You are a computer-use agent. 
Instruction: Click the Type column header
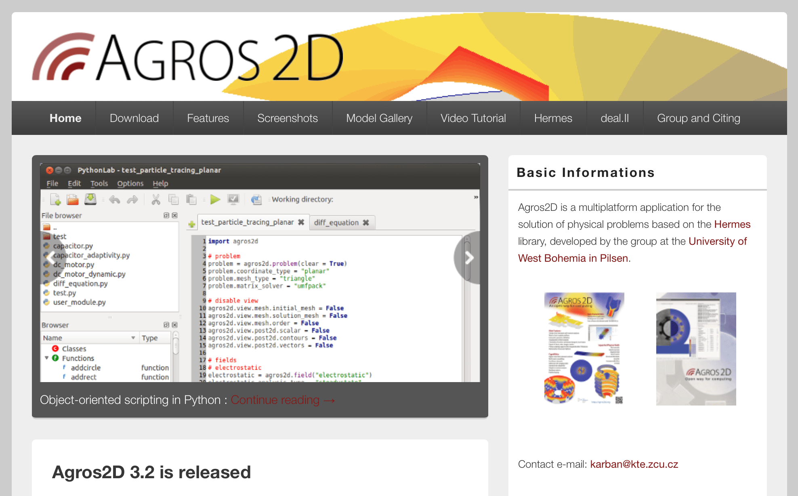pos(155,338)
